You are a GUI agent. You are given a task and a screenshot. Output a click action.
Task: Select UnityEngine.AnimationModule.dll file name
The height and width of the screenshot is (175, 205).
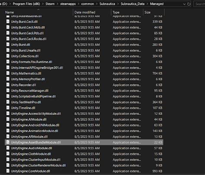tap(35, 131)
